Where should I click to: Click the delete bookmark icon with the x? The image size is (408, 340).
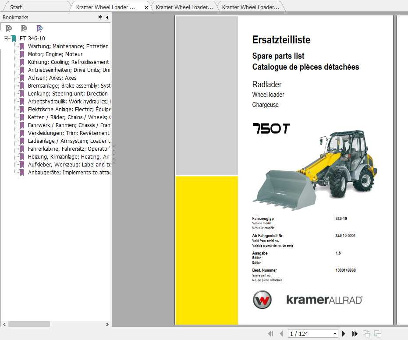9,28
